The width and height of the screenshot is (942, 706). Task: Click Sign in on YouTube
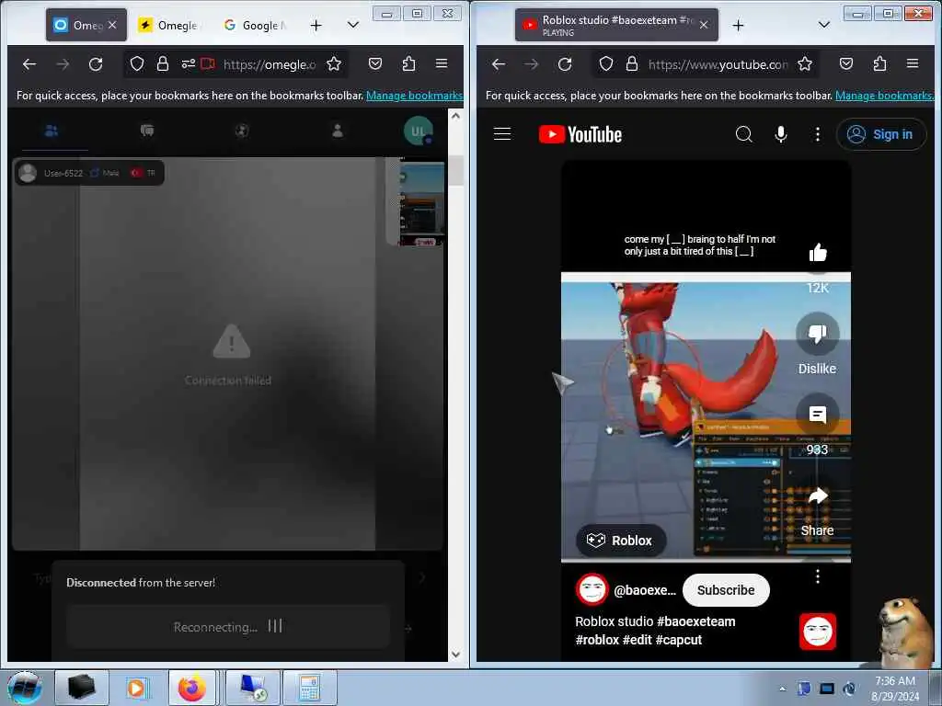(x=881, y=134)
